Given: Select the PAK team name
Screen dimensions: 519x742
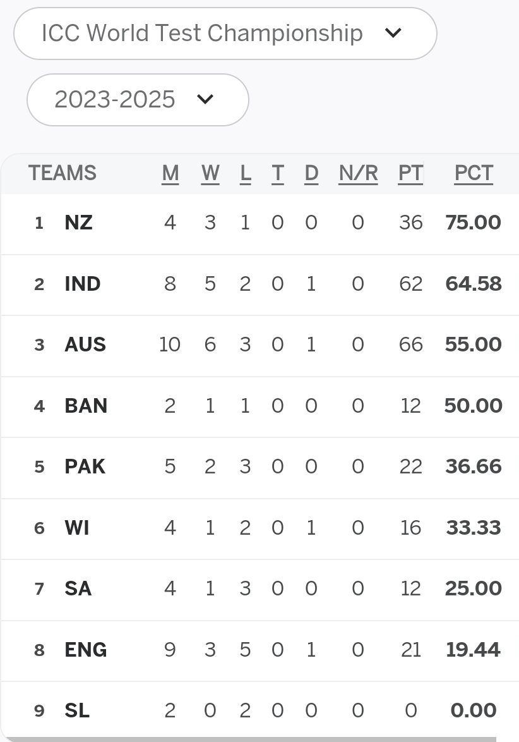Looking at the screenshot, I should 85,466.
